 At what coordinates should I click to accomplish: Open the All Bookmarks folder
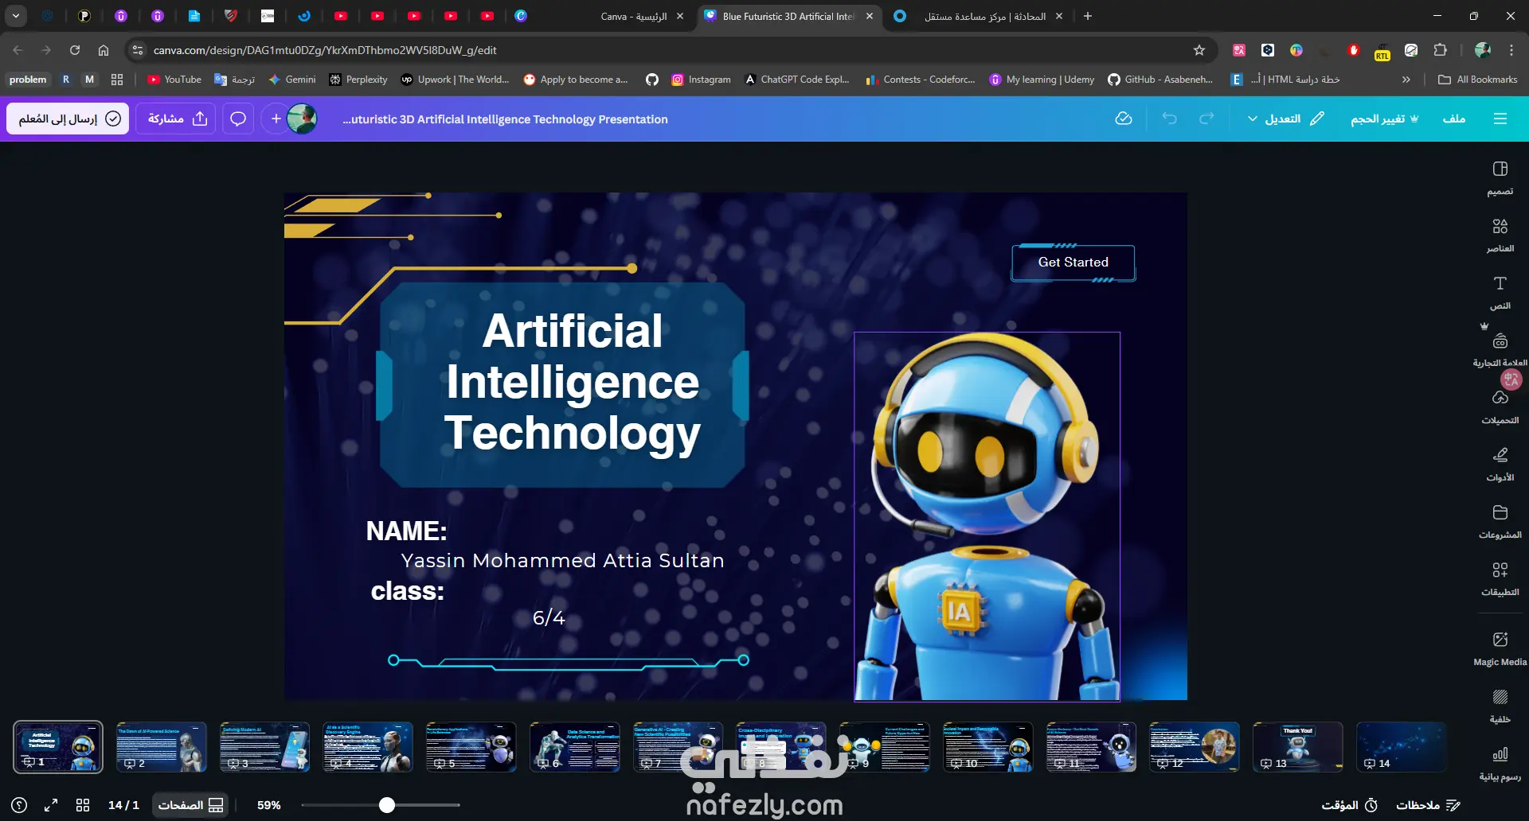click(x=1478, y=80)
